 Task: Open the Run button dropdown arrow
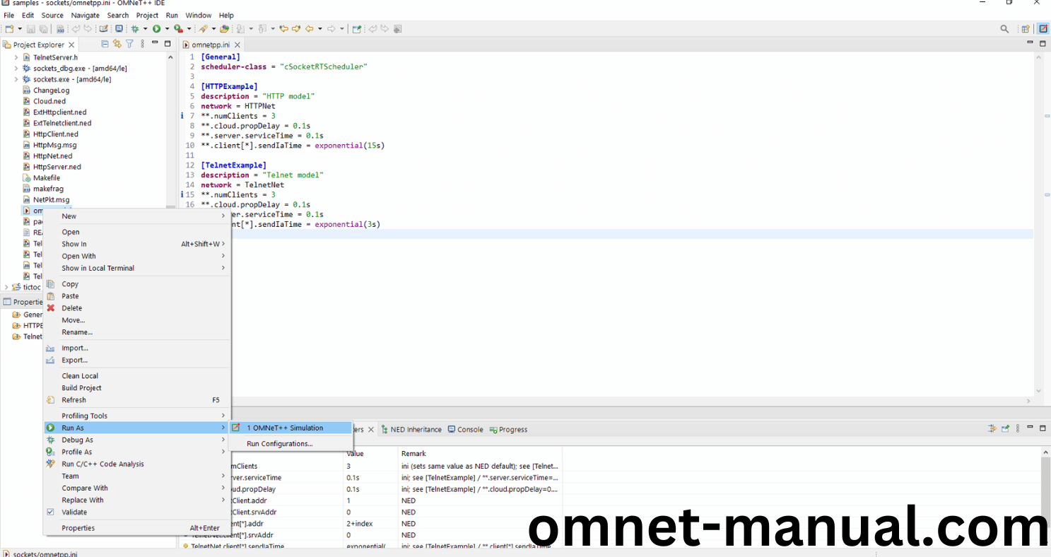(168, 28)
